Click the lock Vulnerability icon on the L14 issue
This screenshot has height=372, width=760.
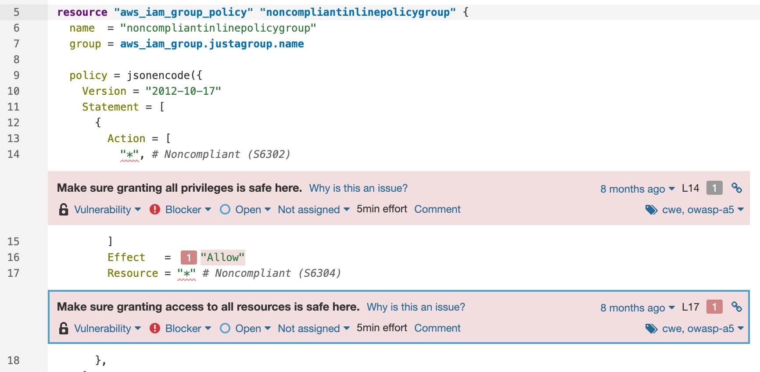[64, 210]
